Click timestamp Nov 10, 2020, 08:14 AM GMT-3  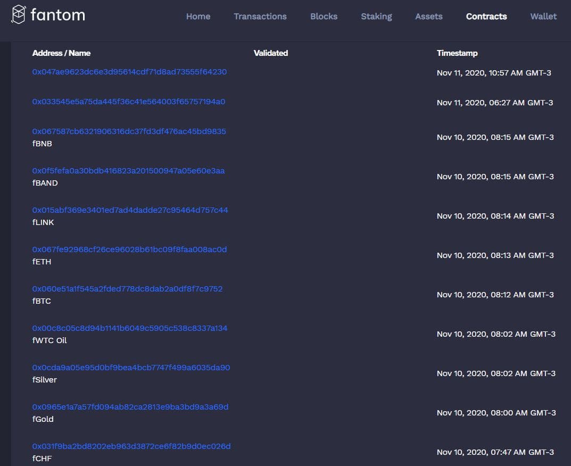point(495,216)
